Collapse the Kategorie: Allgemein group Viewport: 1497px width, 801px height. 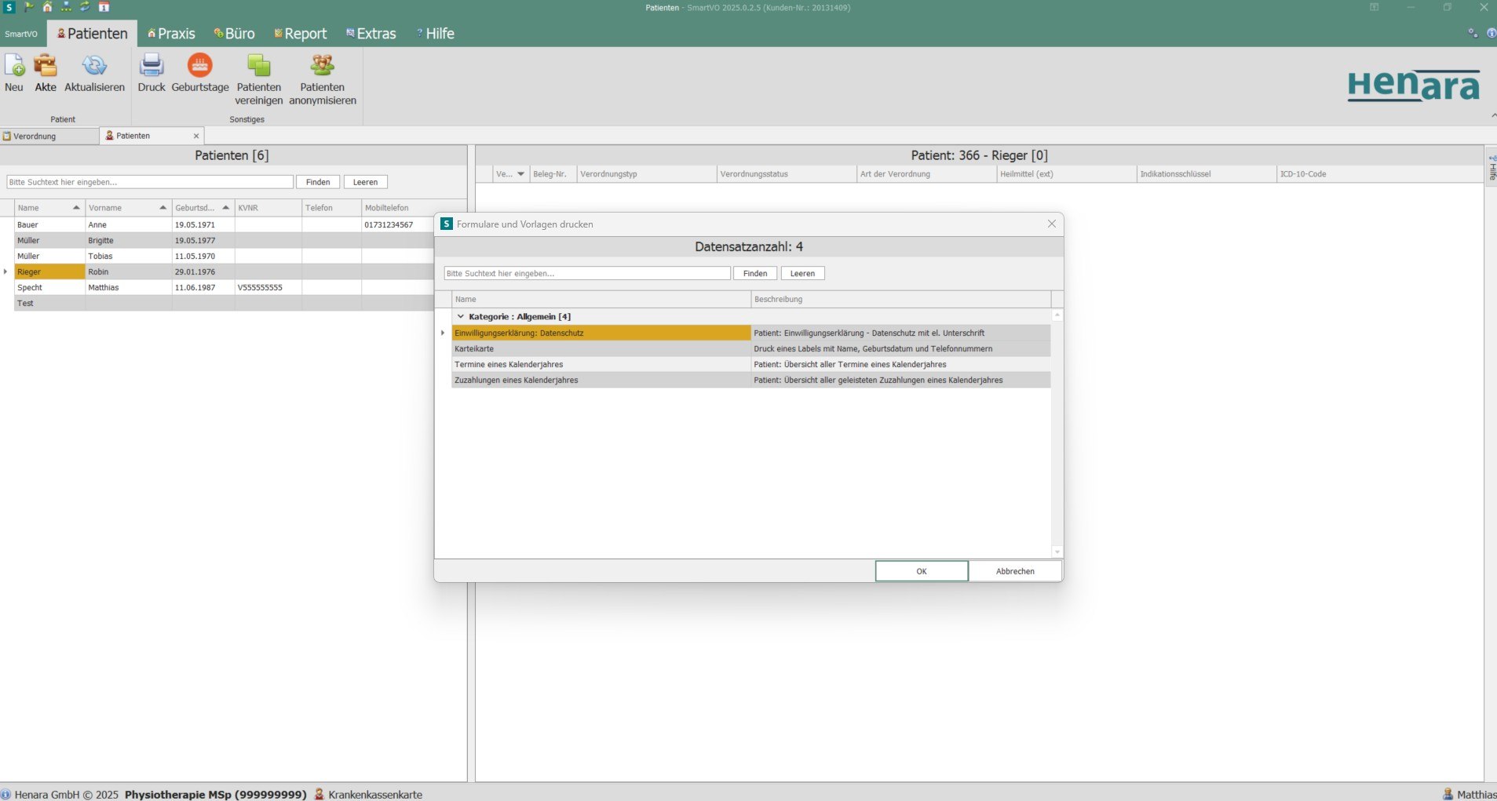[461, 317]
